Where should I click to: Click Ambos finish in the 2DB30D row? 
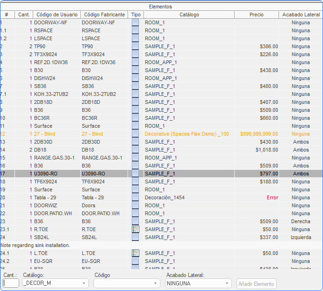tap(301, 142)
